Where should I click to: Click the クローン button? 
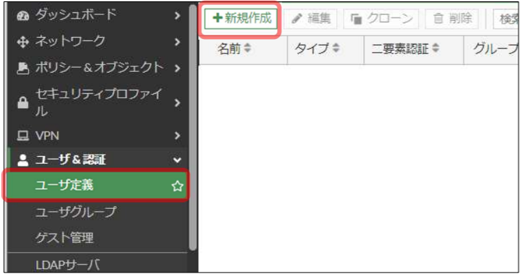click(x=381, y=18)
